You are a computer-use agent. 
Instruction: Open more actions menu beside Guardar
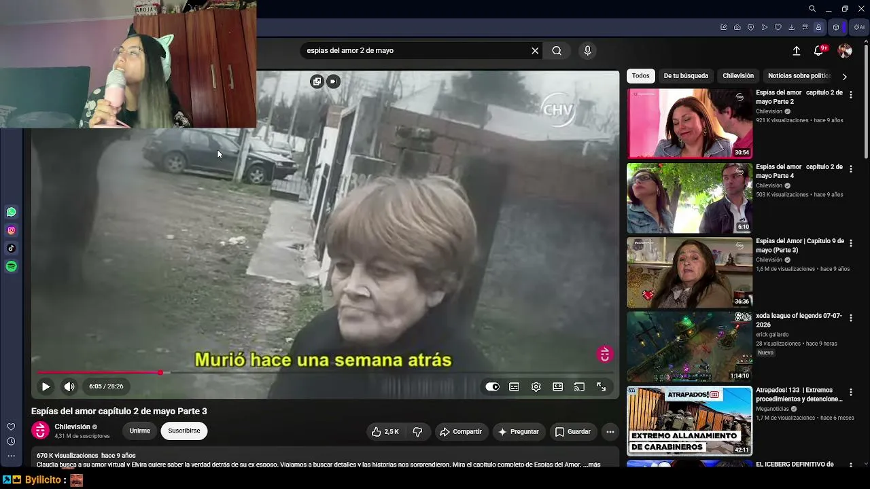610,431
